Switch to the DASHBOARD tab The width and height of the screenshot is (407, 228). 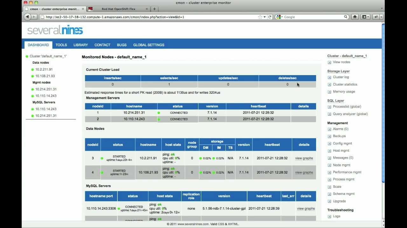tap(38, 45)
